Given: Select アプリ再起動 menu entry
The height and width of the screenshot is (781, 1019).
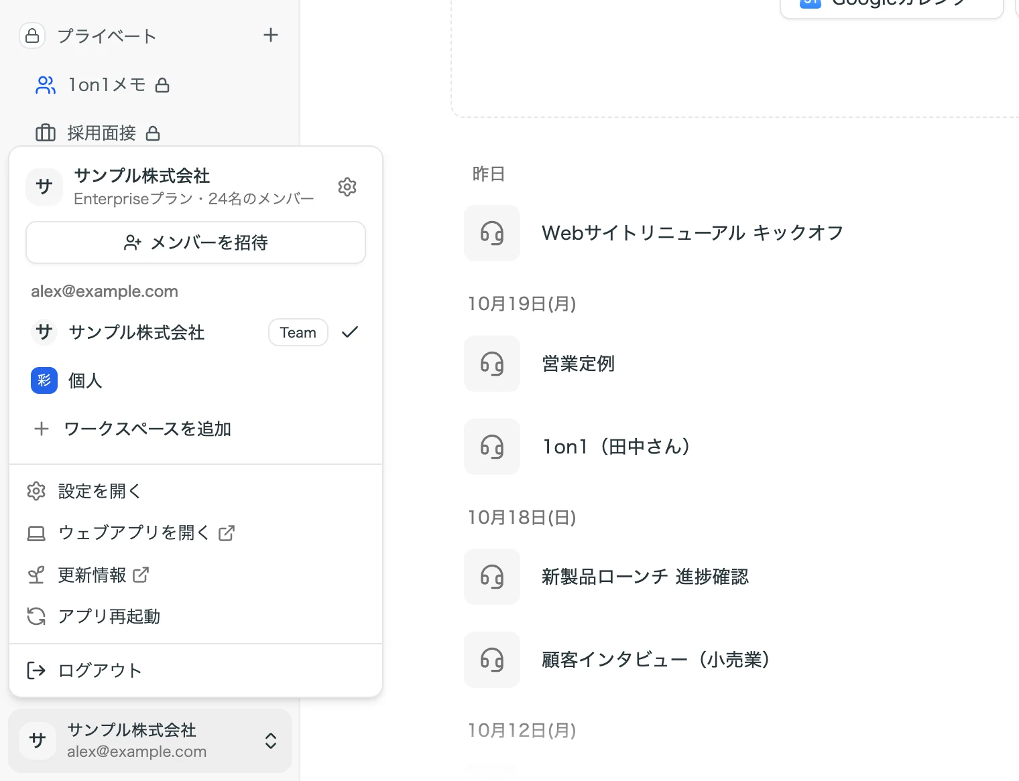Looking at the screenshot, I should click(196, 616).
